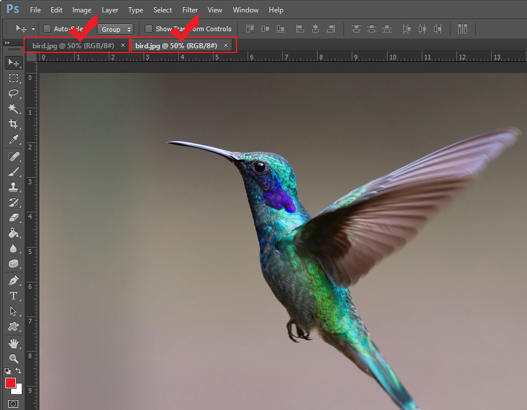Screen dimensions: 527x410
Task: Open the red foreground color swatch
Action: [10, 383]
